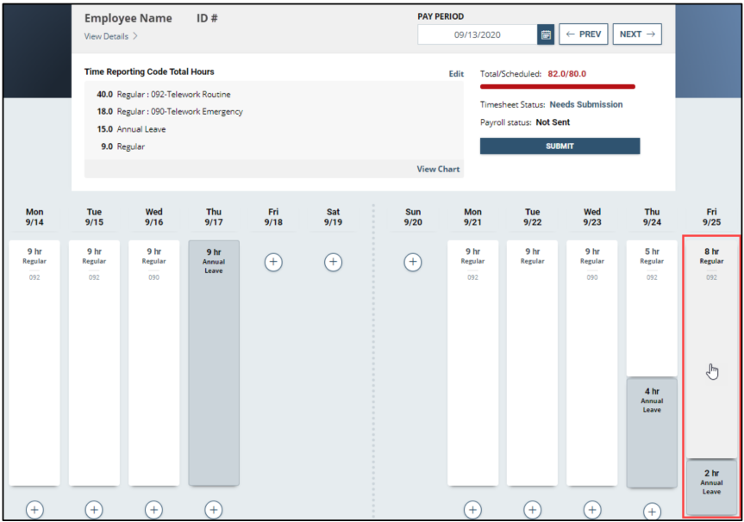Expand View Details for Employee Name
Screen dimensions: 744x522
(107, 36)
